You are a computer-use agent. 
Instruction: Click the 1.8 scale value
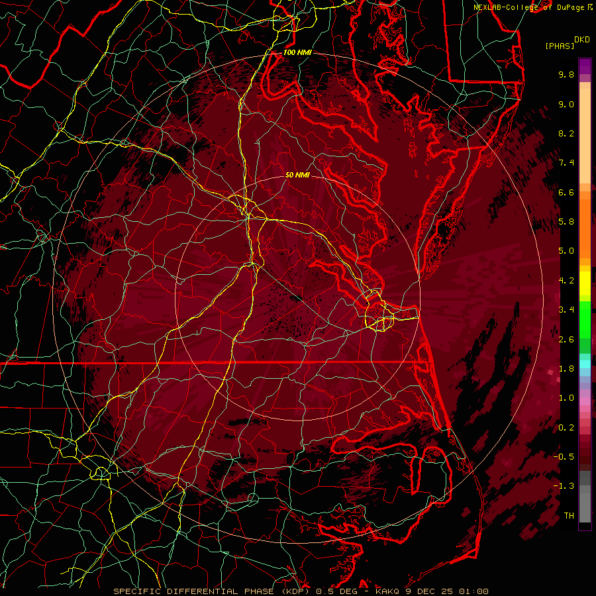pos(566,369)
